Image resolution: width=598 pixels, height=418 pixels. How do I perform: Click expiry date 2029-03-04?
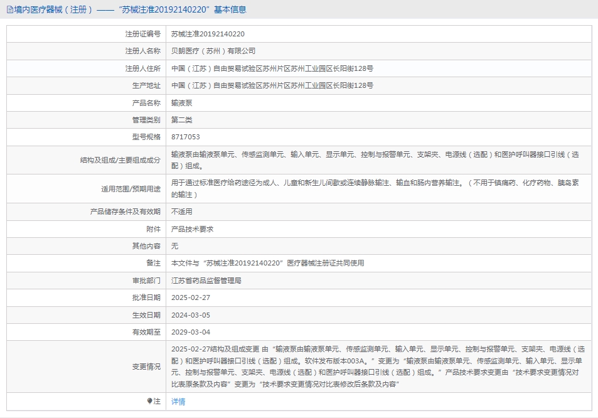point(191,332)
